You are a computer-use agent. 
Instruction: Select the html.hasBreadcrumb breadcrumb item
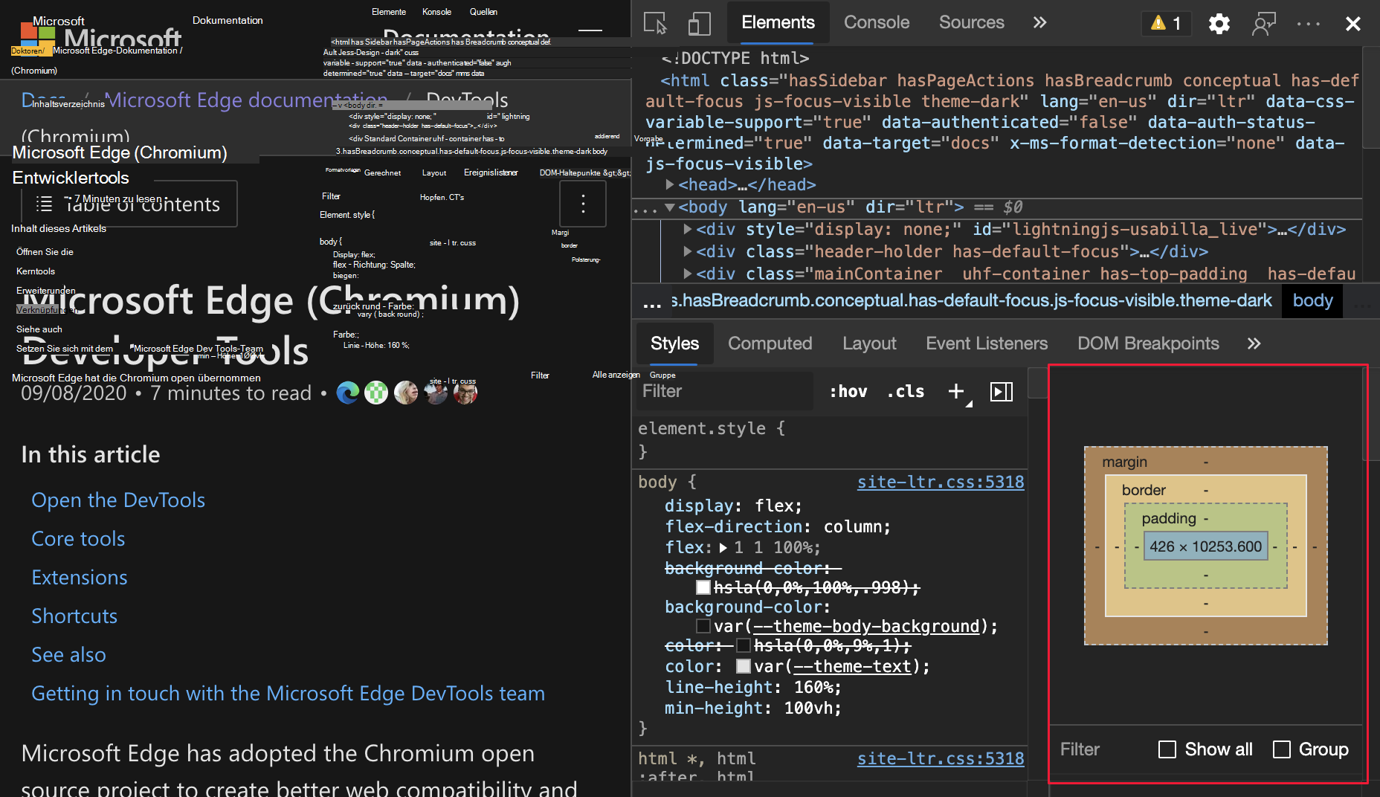(971, 300)
